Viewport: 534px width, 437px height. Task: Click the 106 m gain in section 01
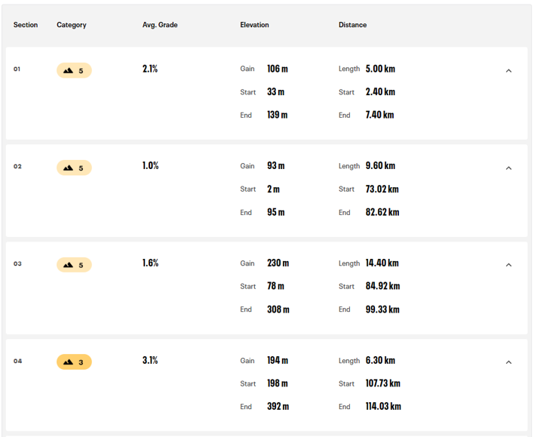point(278,69)
